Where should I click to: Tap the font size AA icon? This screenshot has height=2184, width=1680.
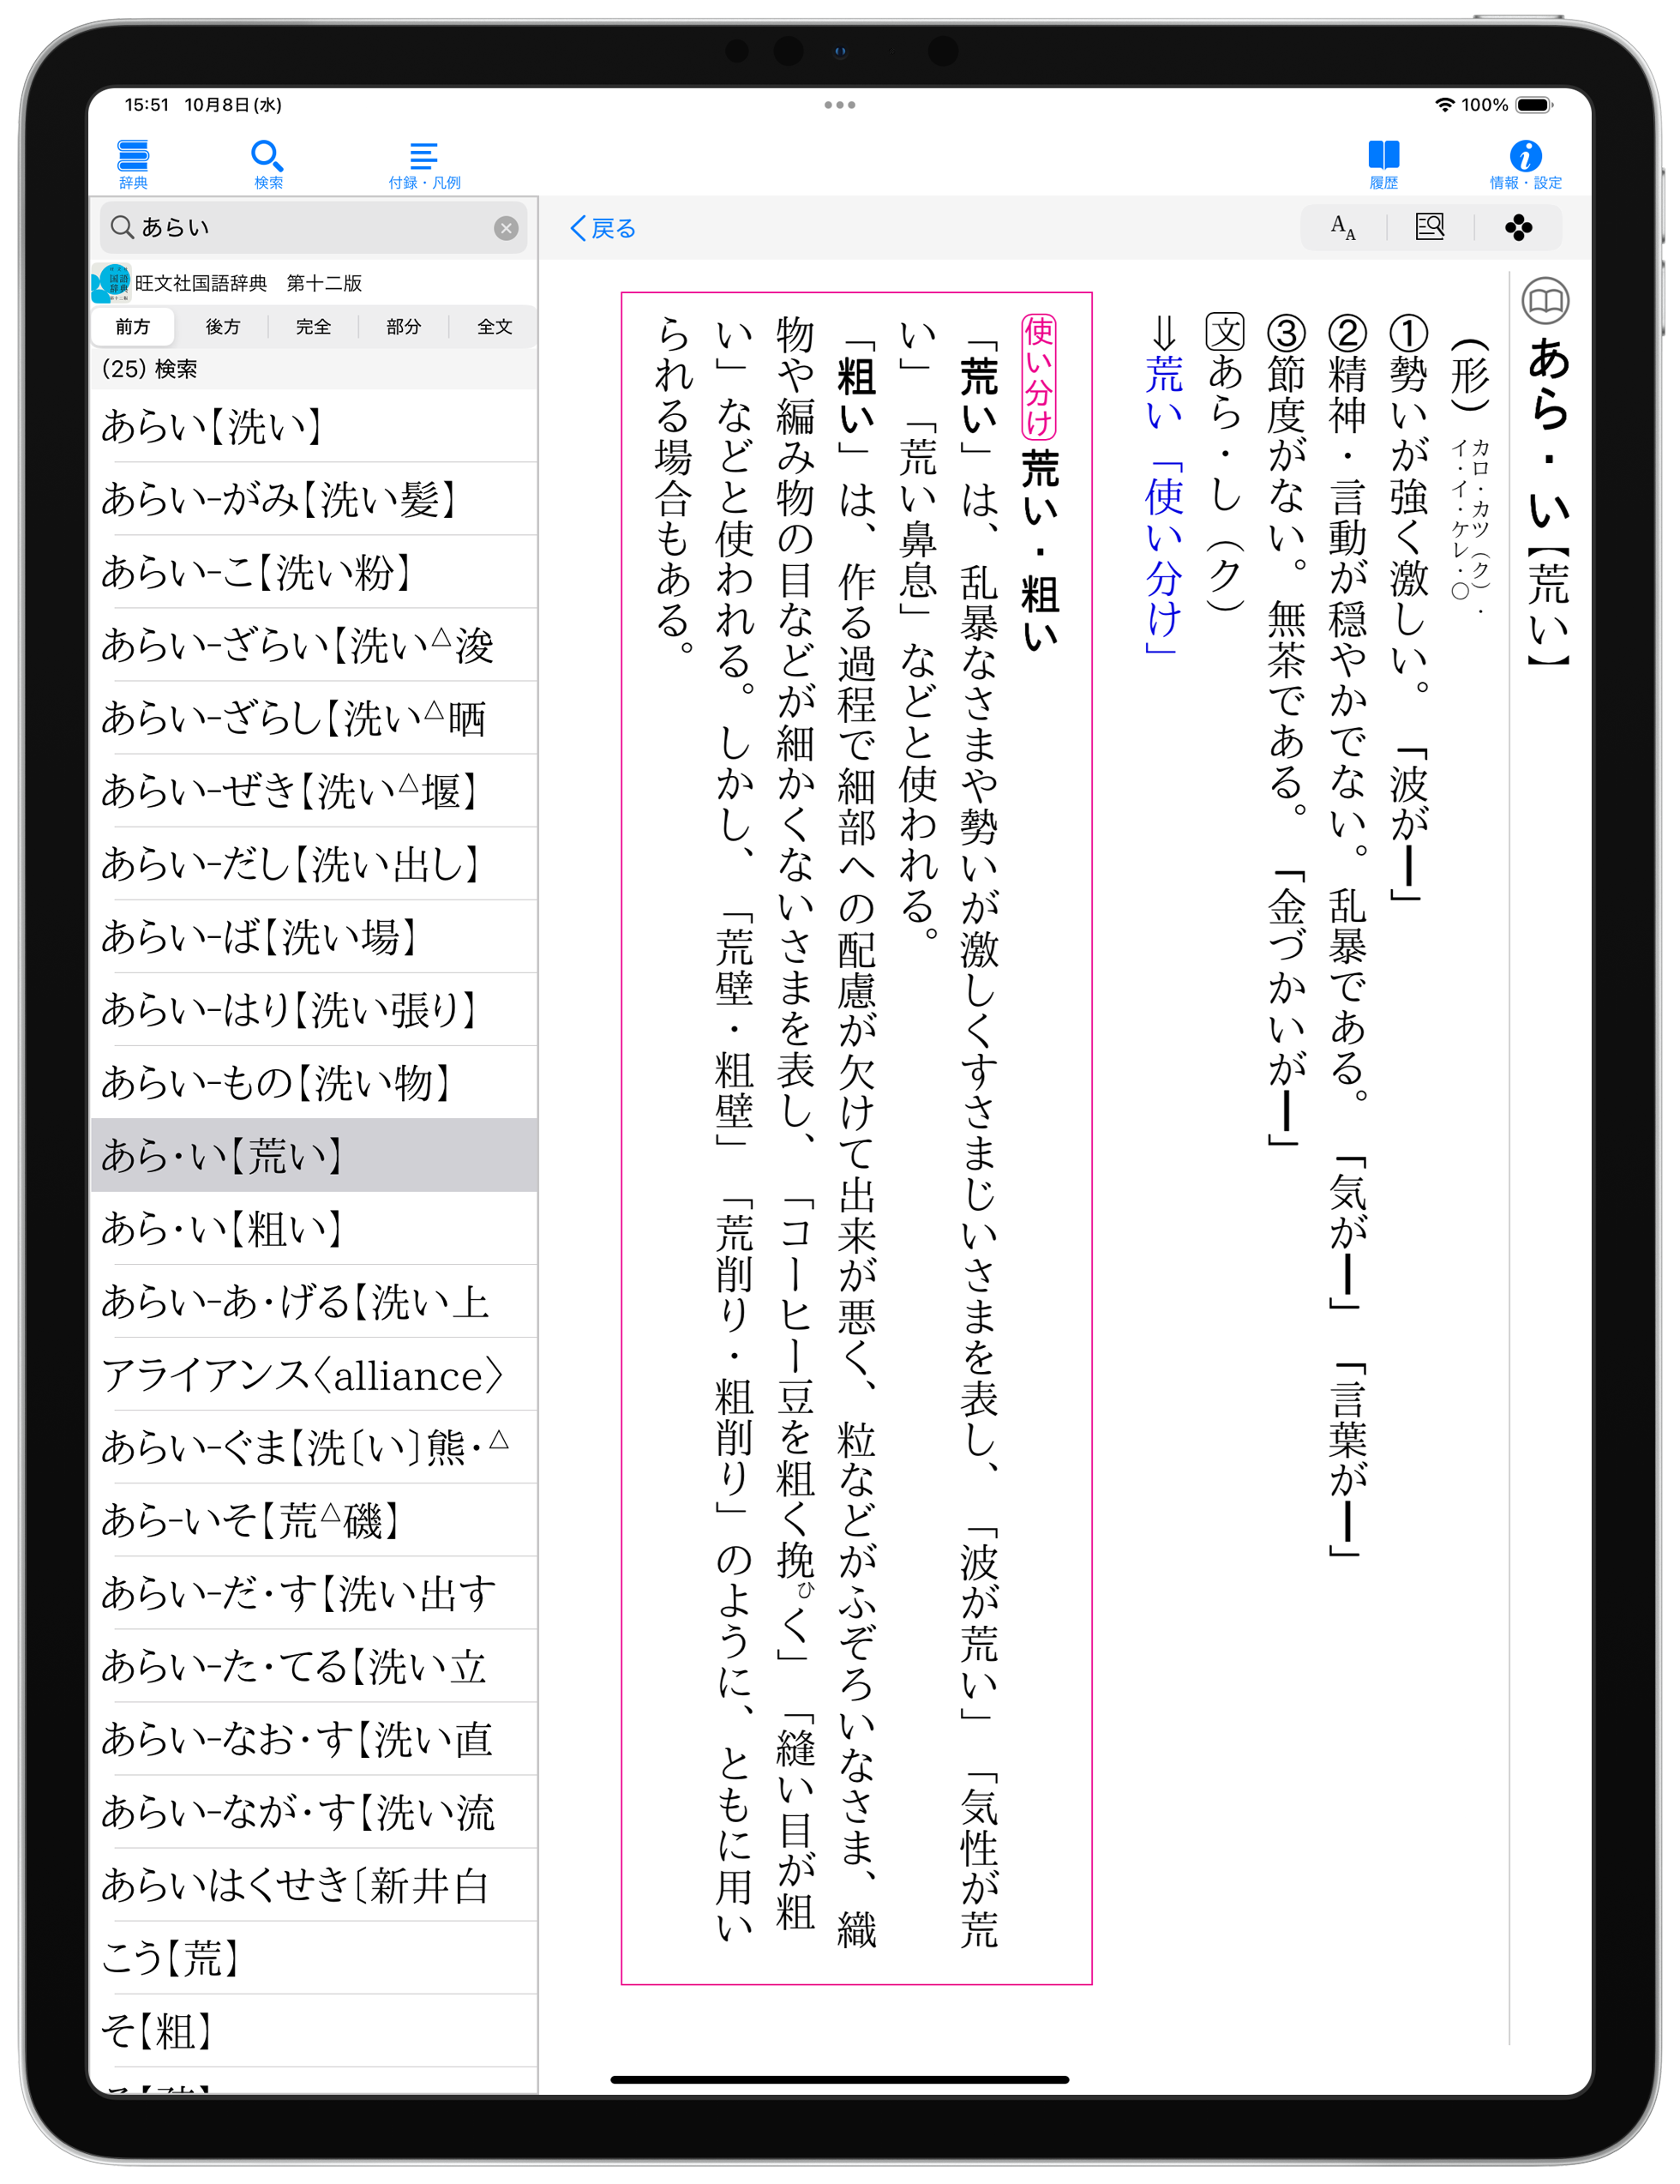1342,228
